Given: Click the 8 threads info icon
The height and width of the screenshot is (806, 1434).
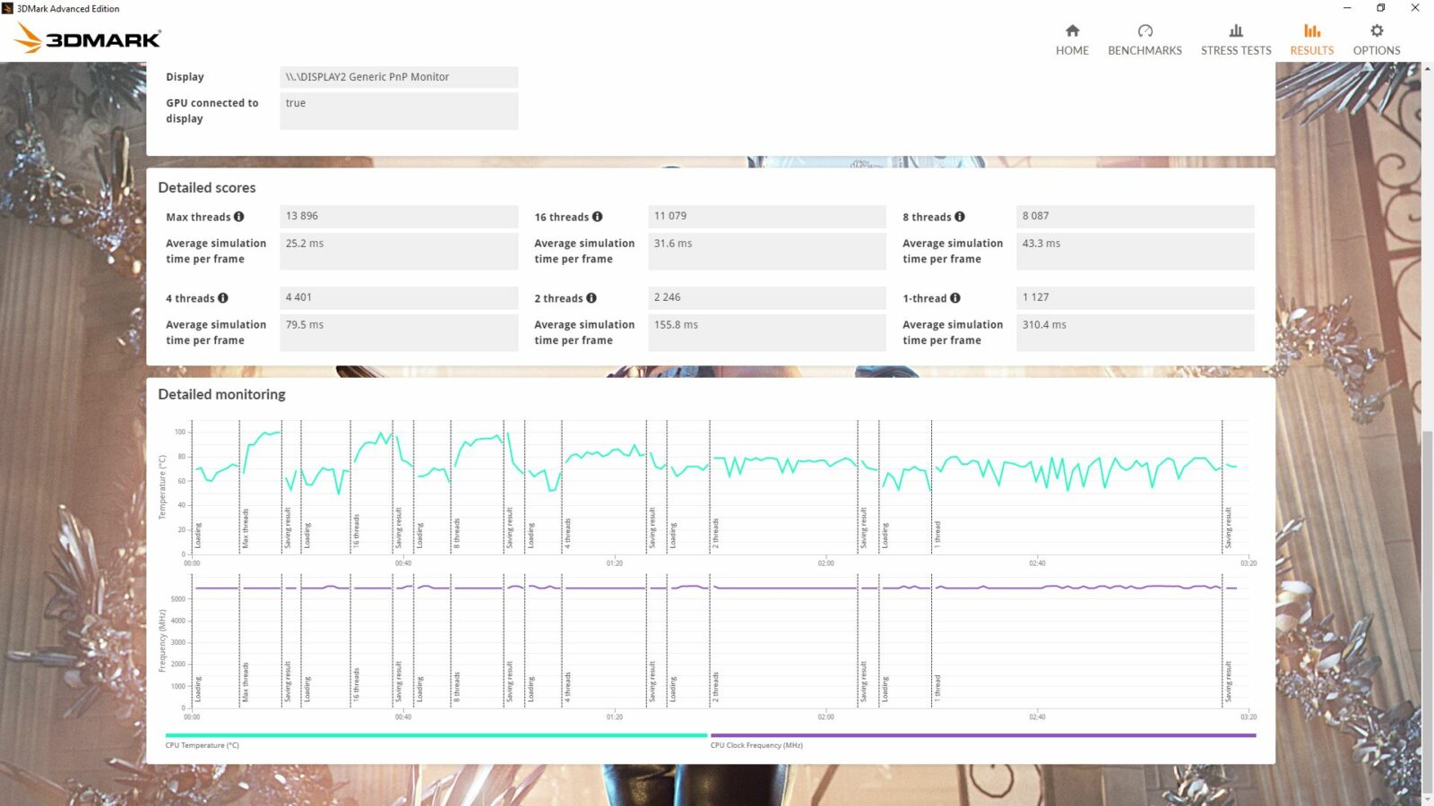Looking at the screenshot, I should (x=960, y=217).
